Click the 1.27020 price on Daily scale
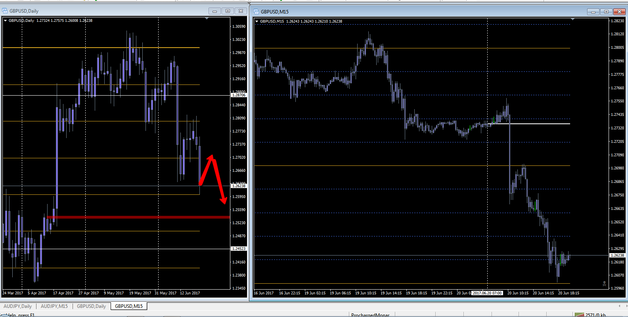 tap(239, 158)
